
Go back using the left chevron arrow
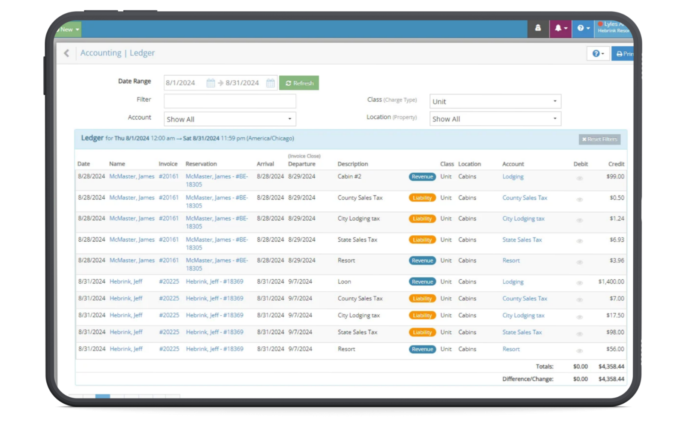point(66,53)
